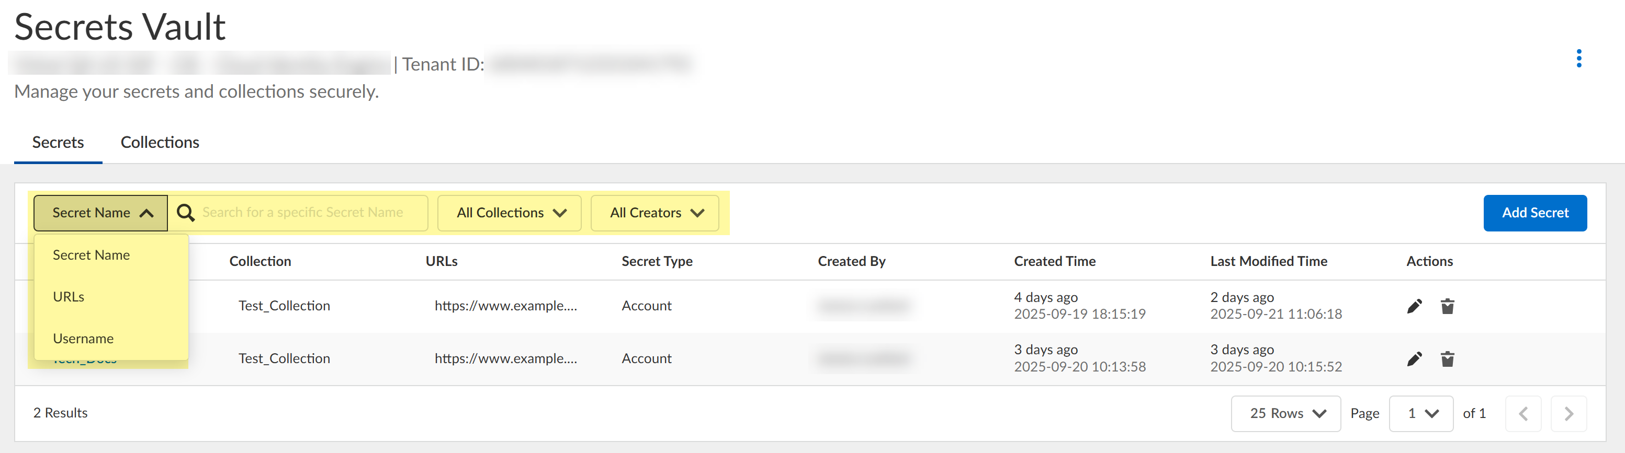This screenshot has height=453, width=1625.
Task: Switch to the Collections tab
Action: 160,143
